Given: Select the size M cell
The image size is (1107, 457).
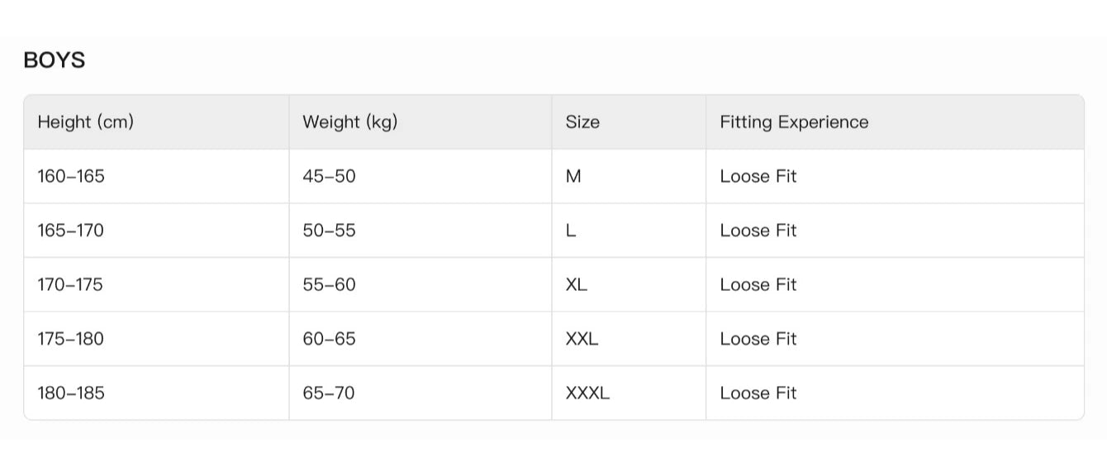Looking at the screenshot, I should tap(573, 176).
